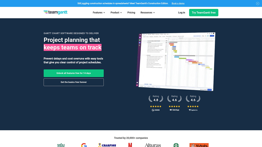Click the Capterra logo

(193, 110)
